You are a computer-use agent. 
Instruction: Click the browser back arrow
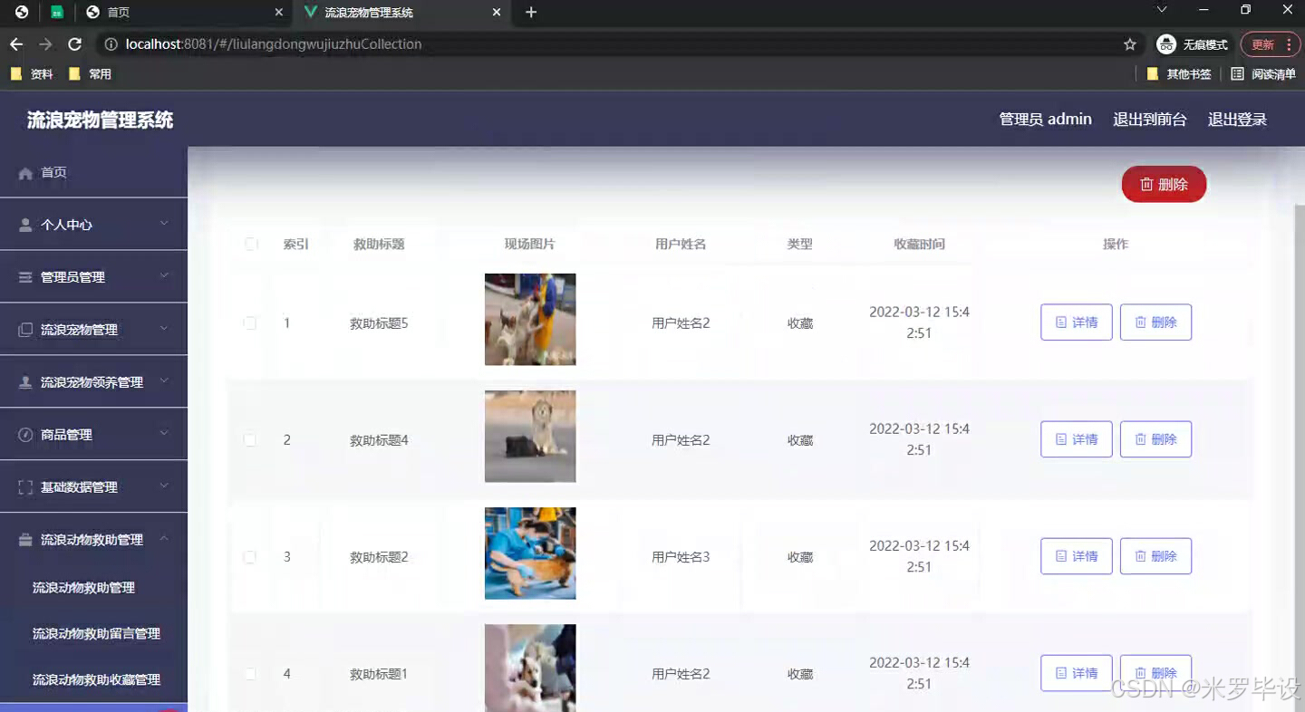click(16, 44)
